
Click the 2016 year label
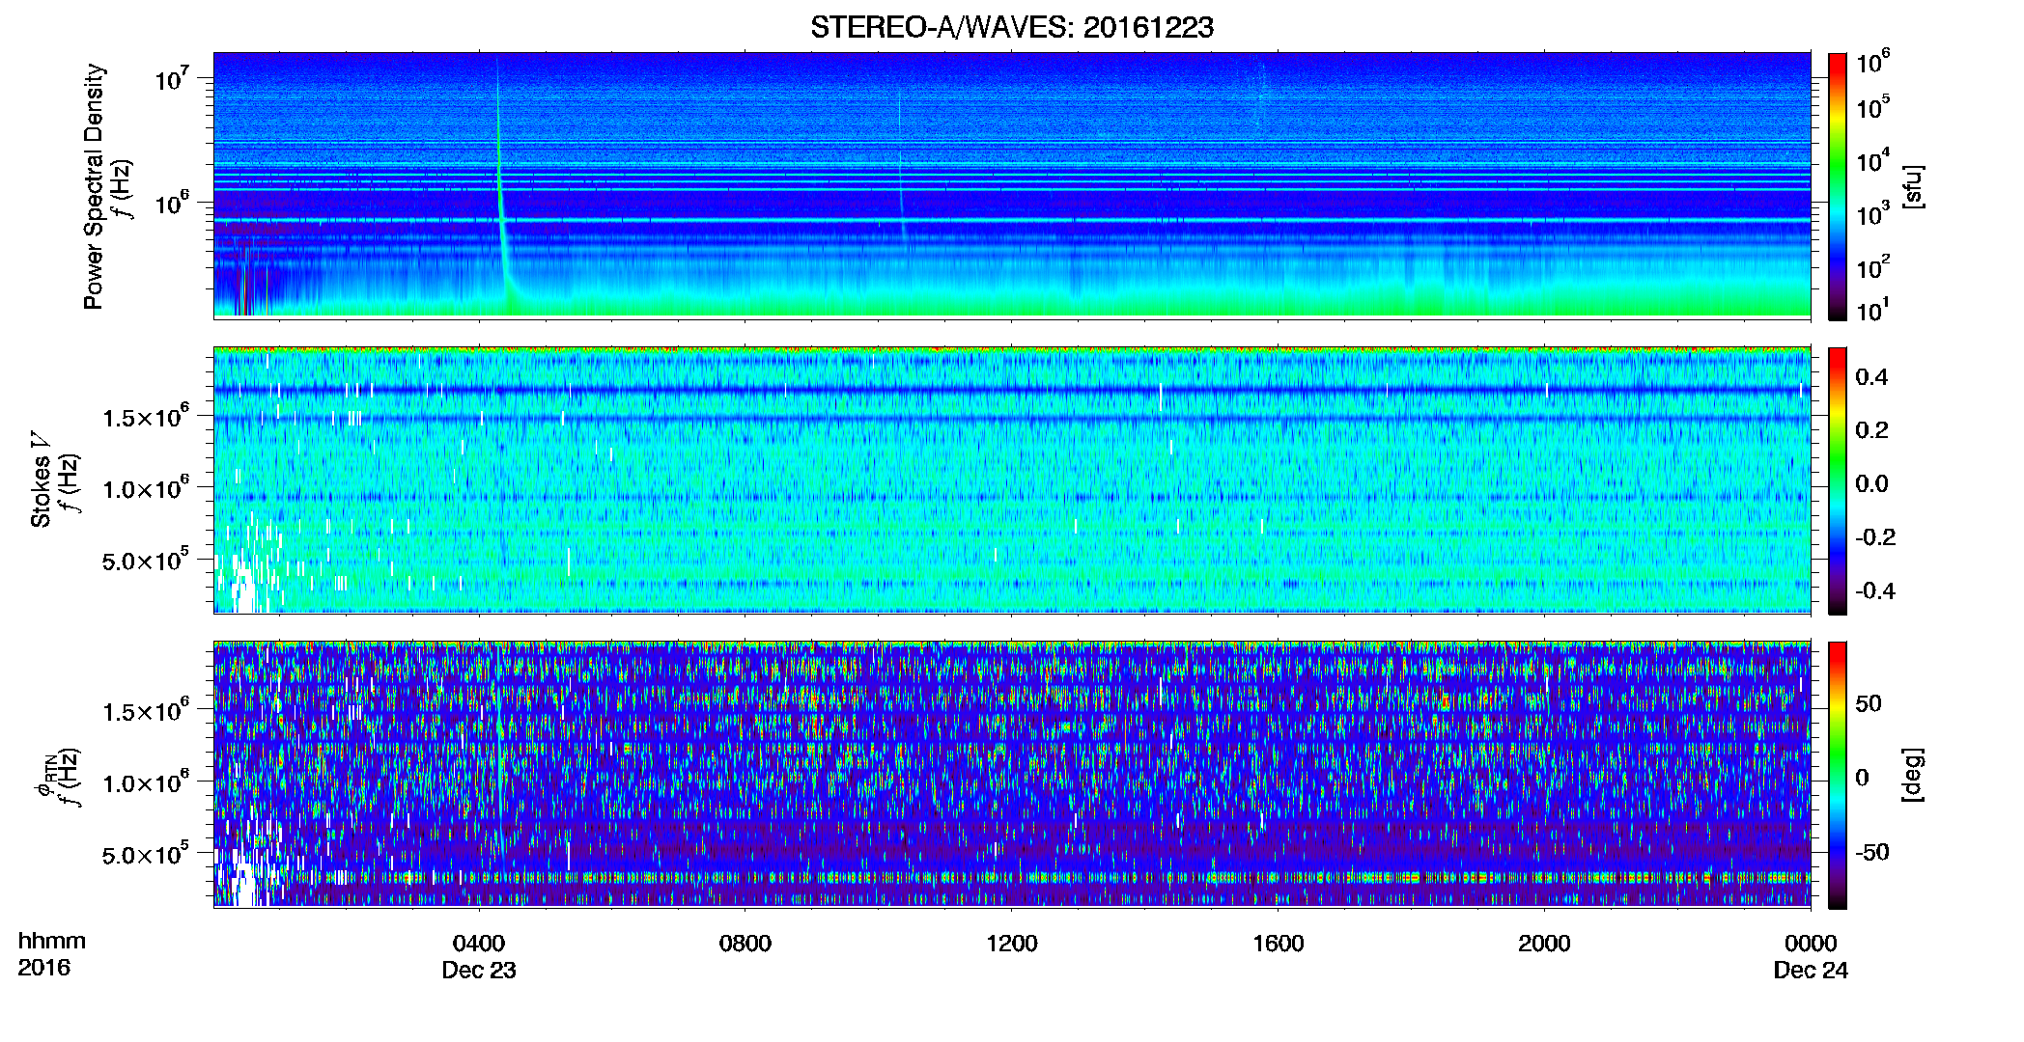point(44,968)
